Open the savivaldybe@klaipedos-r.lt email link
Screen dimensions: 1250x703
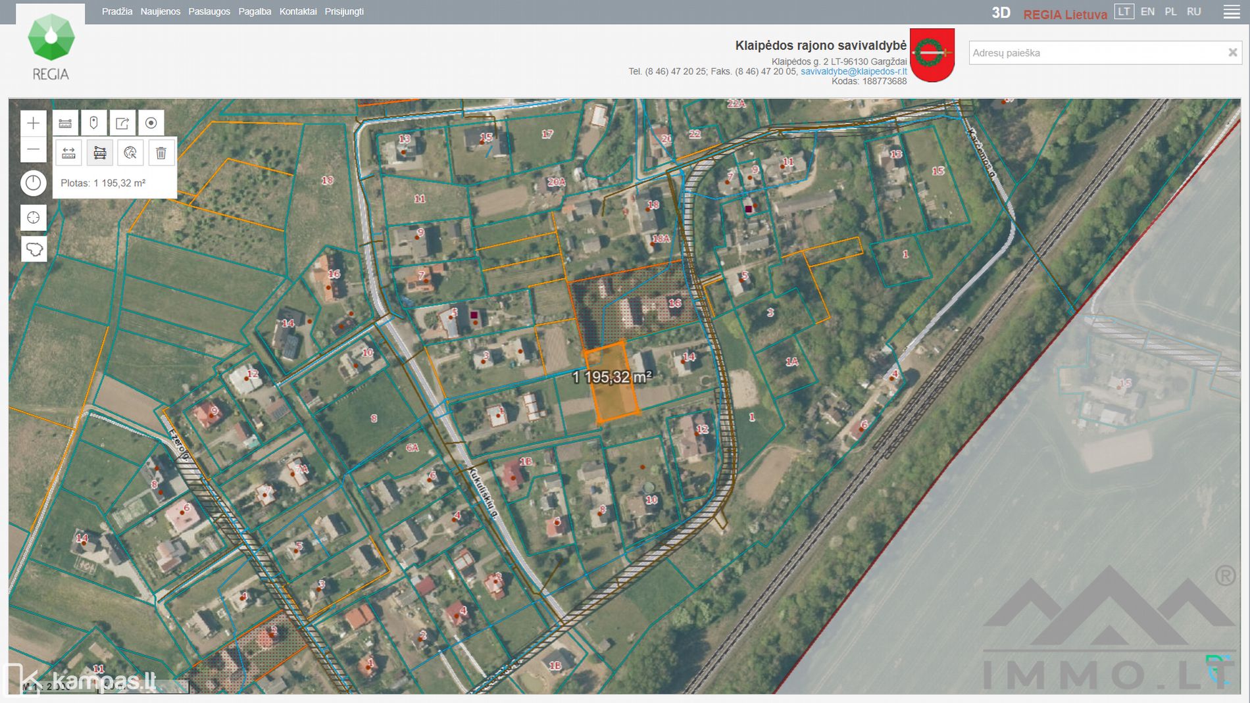click(x=853, y=72)
